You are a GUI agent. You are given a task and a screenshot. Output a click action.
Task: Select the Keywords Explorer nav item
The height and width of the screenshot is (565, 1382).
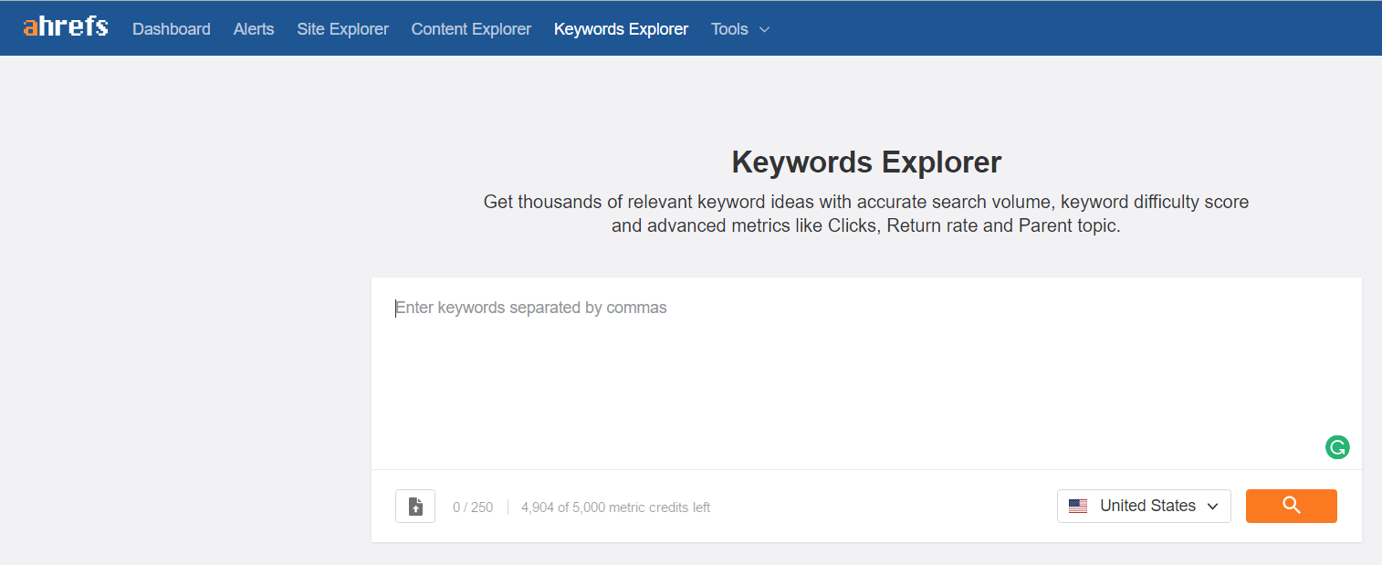tap(621, 29)
